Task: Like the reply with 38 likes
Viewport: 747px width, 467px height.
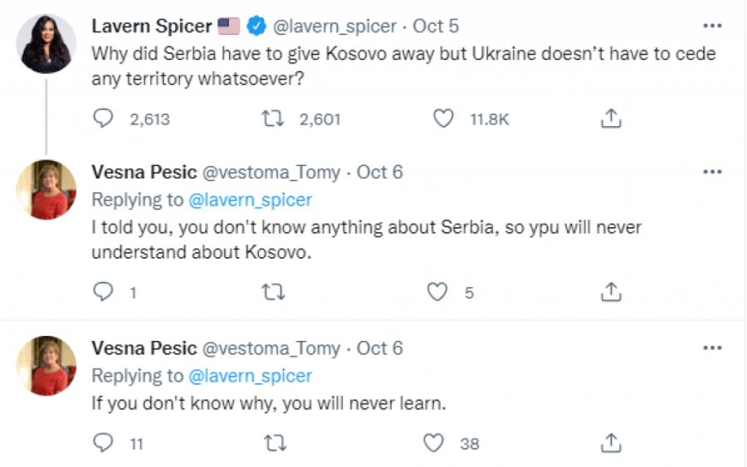Action: [434, 443]
